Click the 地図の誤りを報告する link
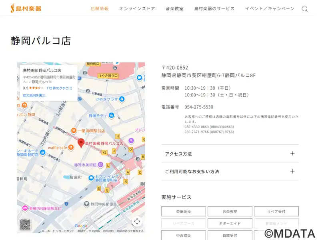 pyautogui.click(x=130, y=231)
